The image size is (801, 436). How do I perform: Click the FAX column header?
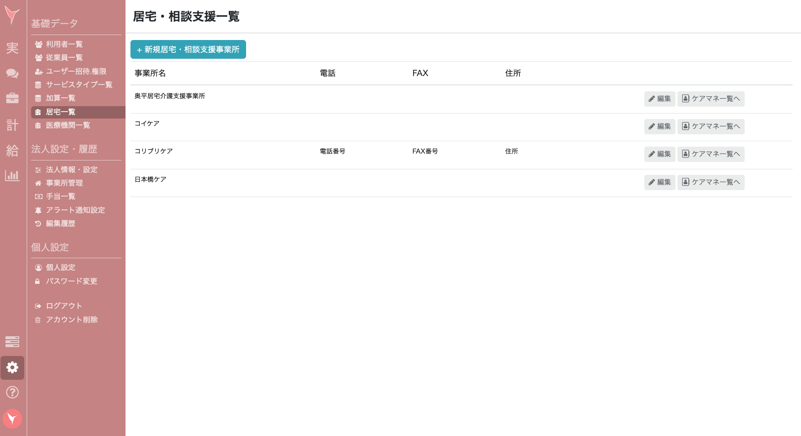[420, 73]
